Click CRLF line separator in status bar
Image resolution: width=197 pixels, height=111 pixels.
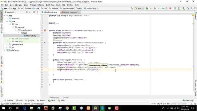click(x=159, y=104)
